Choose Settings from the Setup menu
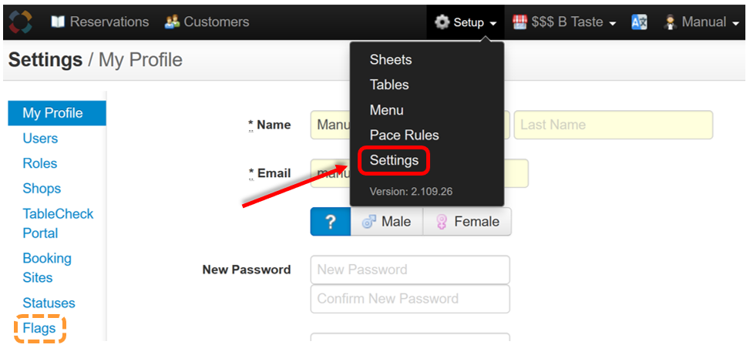Screen dimensions: 750x348 click(394, 161)
